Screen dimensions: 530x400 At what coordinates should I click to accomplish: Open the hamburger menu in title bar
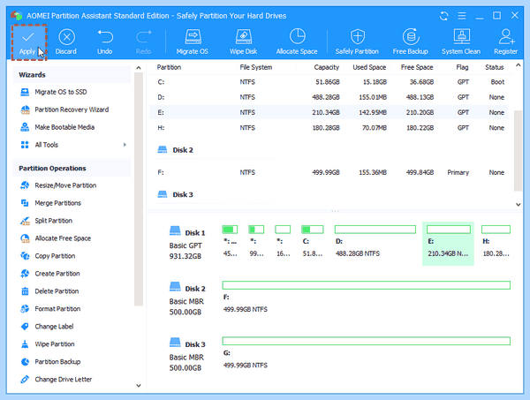[x=462, y=16]
